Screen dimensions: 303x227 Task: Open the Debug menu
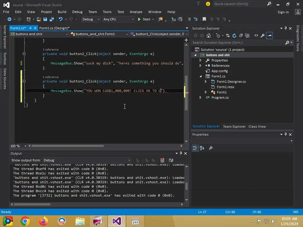pos(77,12)
